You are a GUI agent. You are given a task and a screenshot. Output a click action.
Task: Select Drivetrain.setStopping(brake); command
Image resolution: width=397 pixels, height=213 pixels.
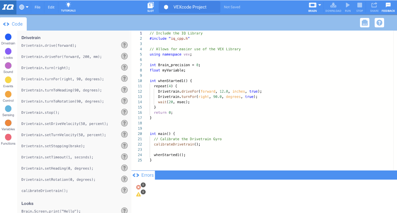pyautogui.click(x=53, y=146)
